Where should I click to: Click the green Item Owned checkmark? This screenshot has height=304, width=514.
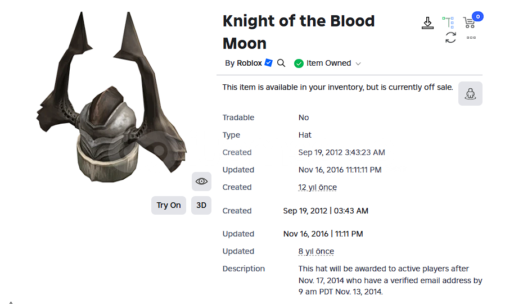pyautogui.click(x=299, y=63)
